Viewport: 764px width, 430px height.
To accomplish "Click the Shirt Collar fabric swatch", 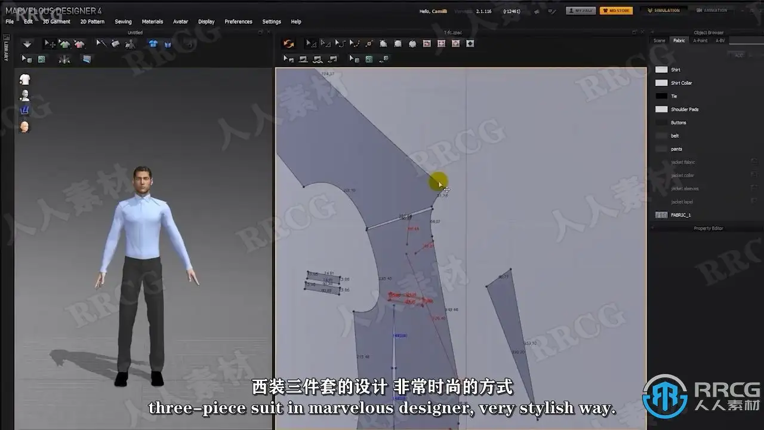I will coord(661,83).
